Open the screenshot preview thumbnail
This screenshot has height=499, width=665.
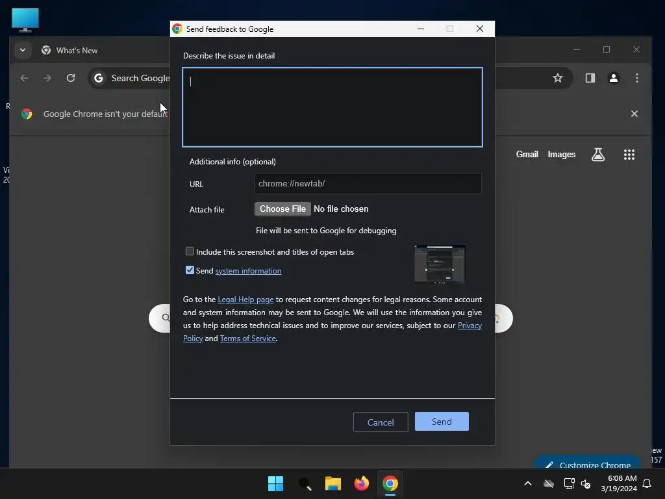coord(440,264)
